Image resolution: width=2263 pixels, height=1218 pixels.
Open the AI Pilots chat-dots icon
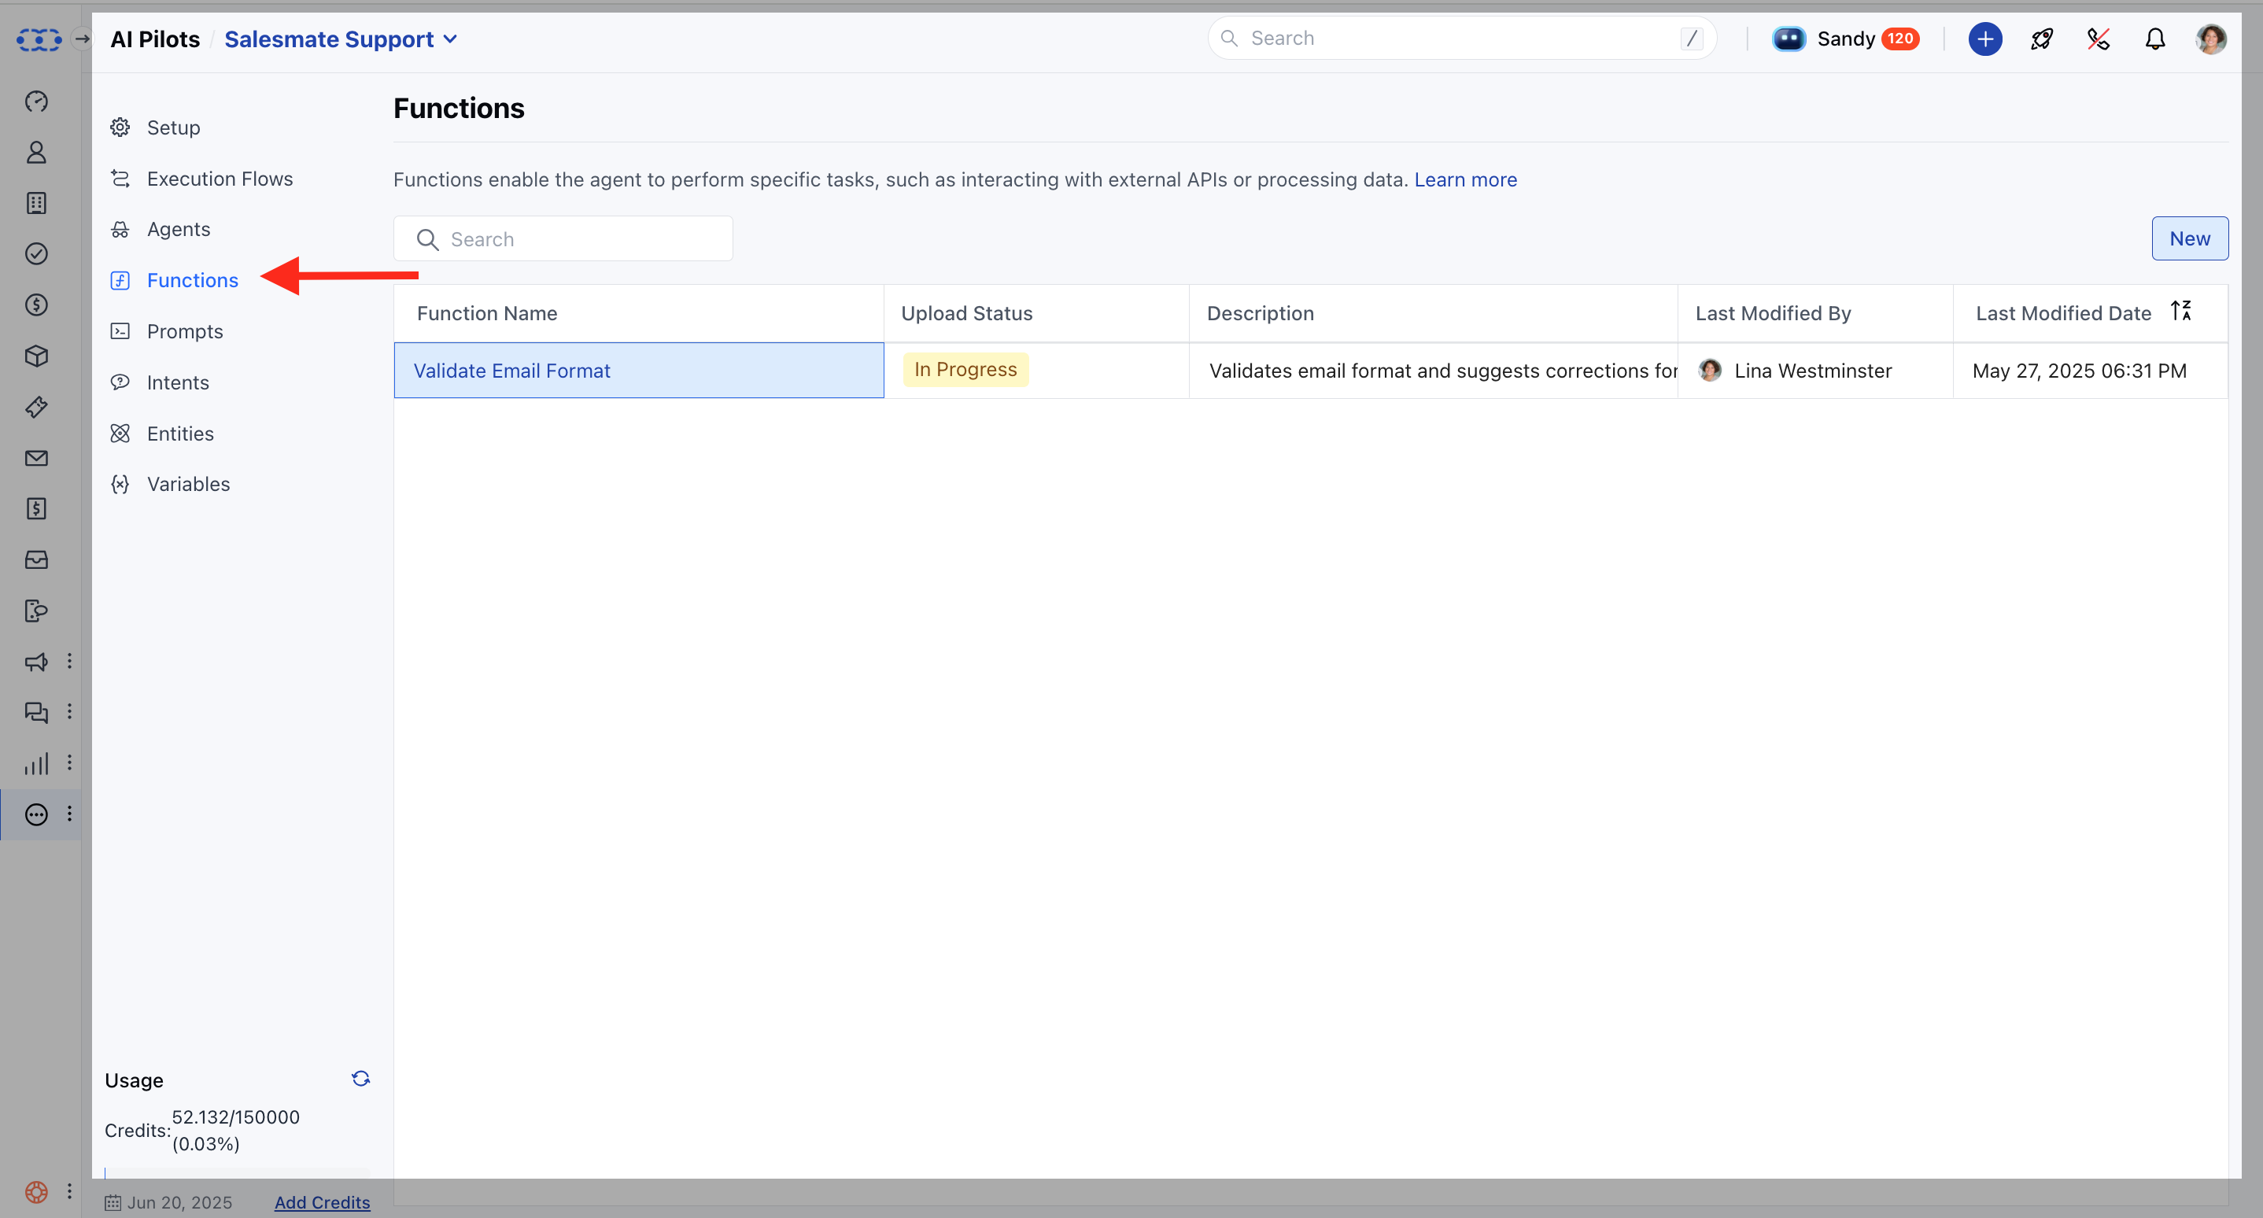click(x=36, y=814)
